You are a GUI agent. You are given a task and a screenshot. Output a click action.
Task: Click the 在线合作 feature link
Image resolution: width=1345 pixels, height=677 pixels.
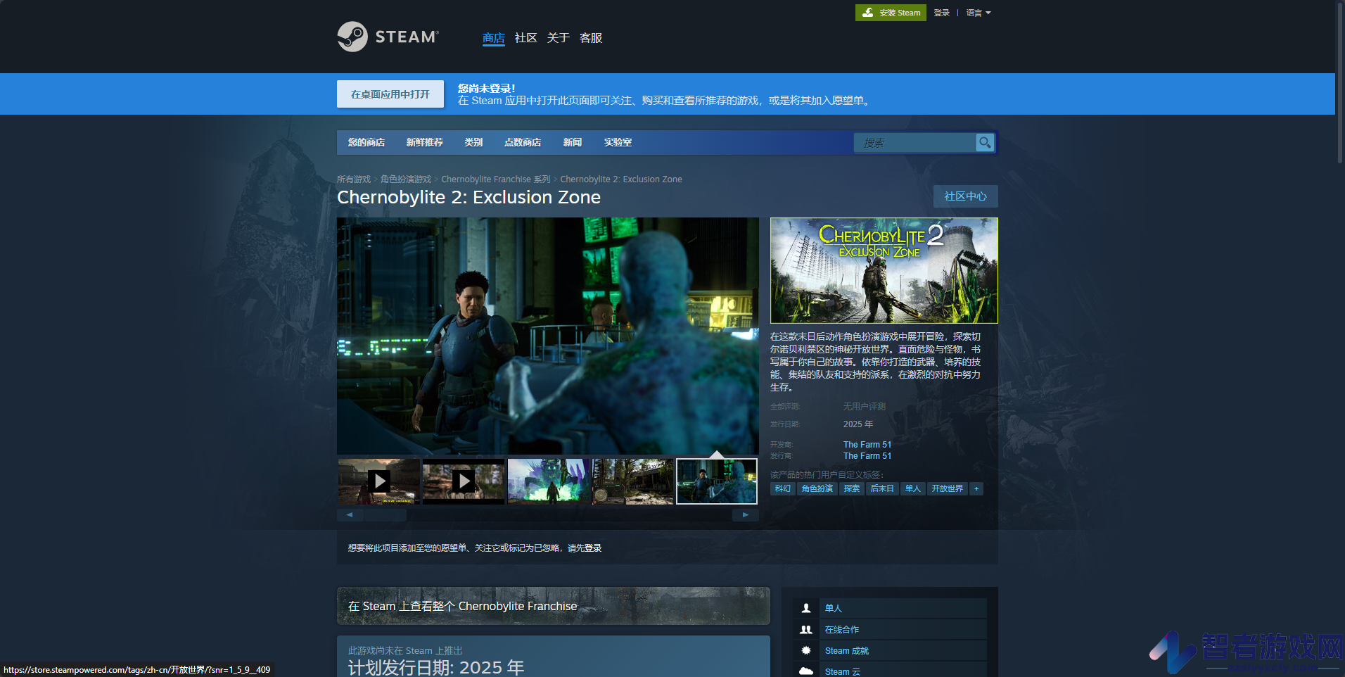pyautogui.click(x=842, y=630)
